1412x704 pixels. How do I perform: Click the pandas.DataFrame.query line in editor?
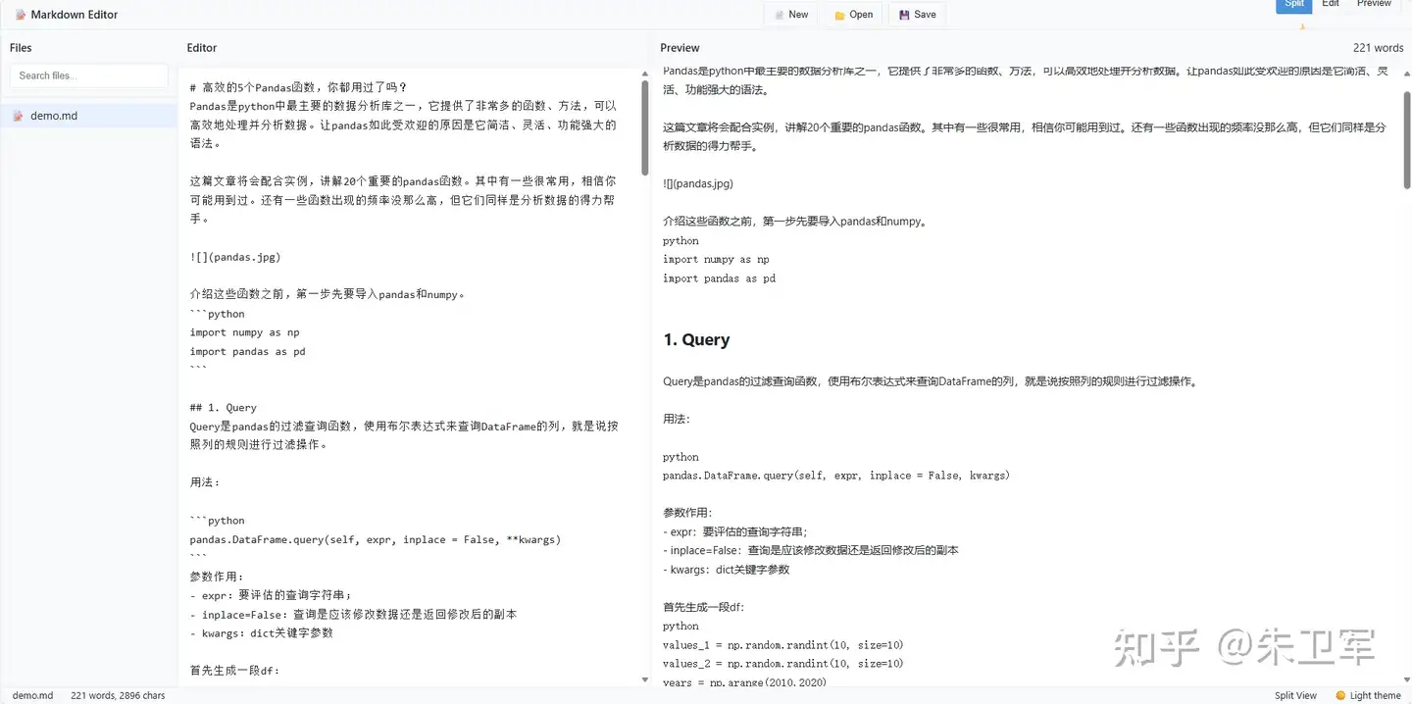[x=375, y=539]
